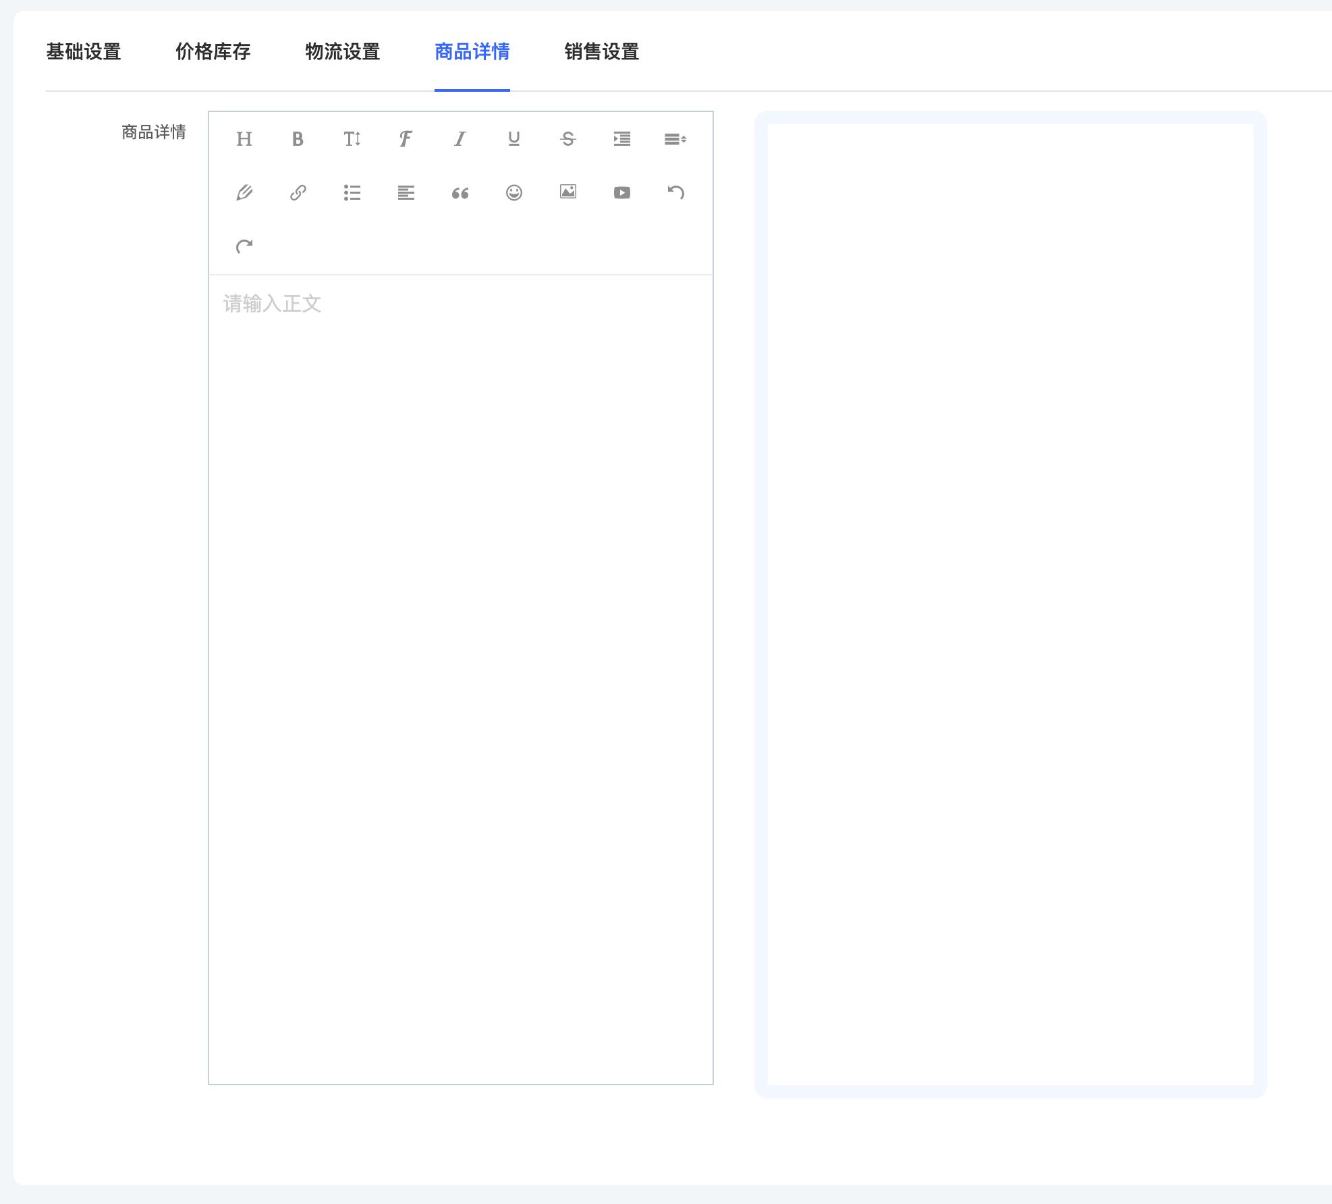Insert an image into the editor

[568, 192]
